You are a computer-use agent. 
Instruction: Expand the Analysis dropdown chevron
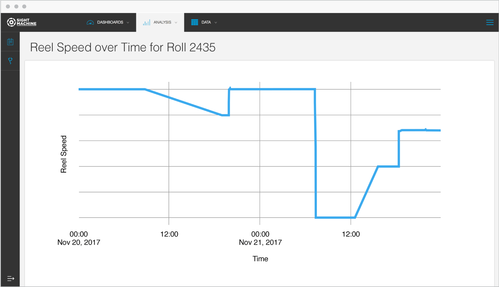tap(176, 22)
